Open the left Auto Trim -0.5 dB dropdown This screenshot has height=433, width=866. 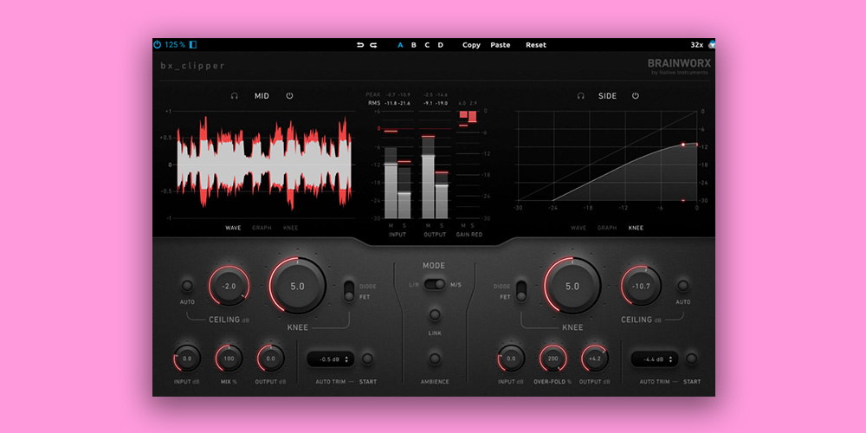330,359
